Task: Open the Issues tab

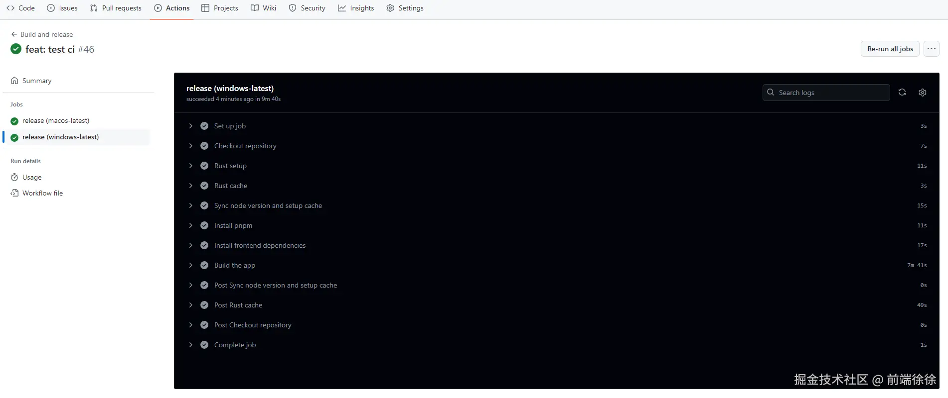Action: coord(62,8)
